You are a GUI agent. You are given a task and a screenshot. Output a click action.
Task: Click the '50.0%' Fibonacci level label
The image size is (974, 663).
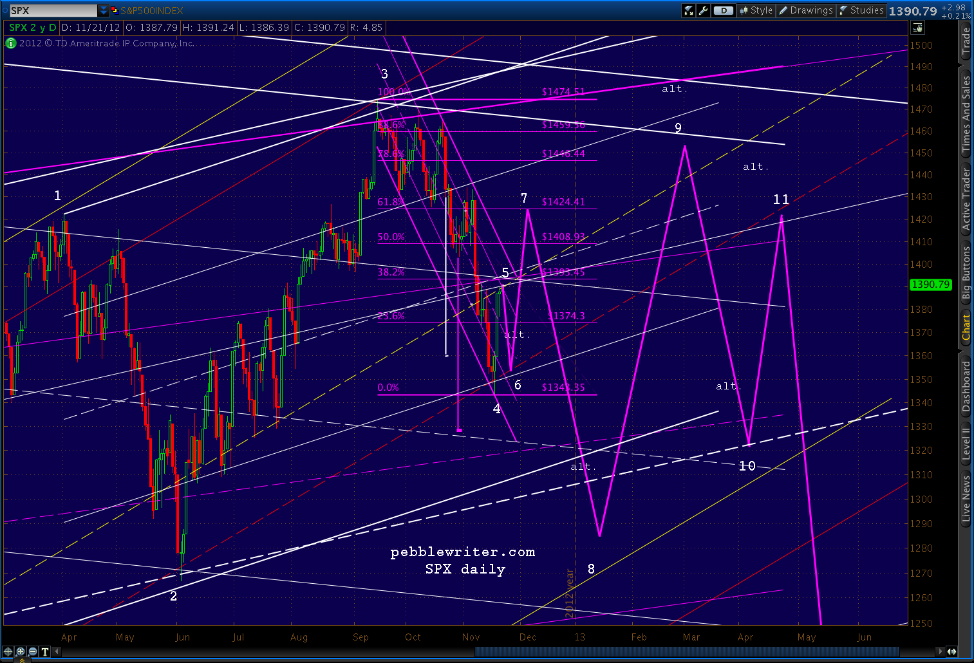(x=391, y=237)
